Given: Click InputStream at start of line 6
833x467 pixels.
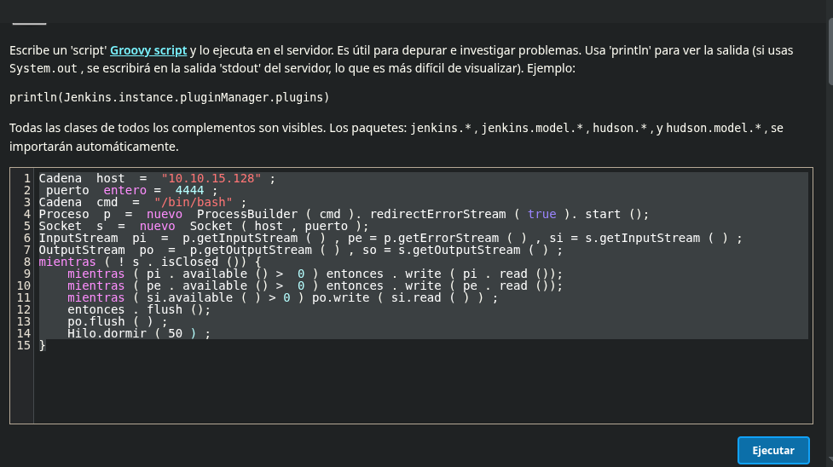Looking at the screenshot, I should [x=78, y=238].
